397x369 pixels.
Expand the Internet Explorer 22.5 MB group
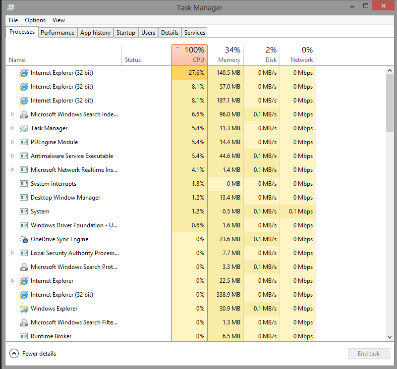12,281
